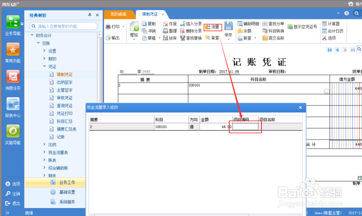Screen dimensions: 362x216
Task: Select the 填制凭证 tab
Action: (151, 14)
